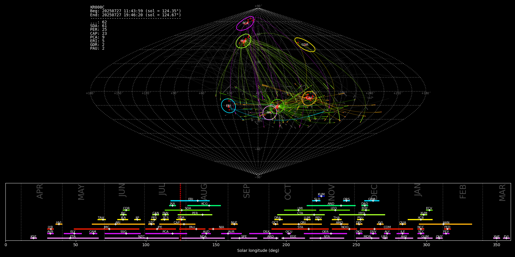Click the CAP radiant label on sky map

pos(309,98)
